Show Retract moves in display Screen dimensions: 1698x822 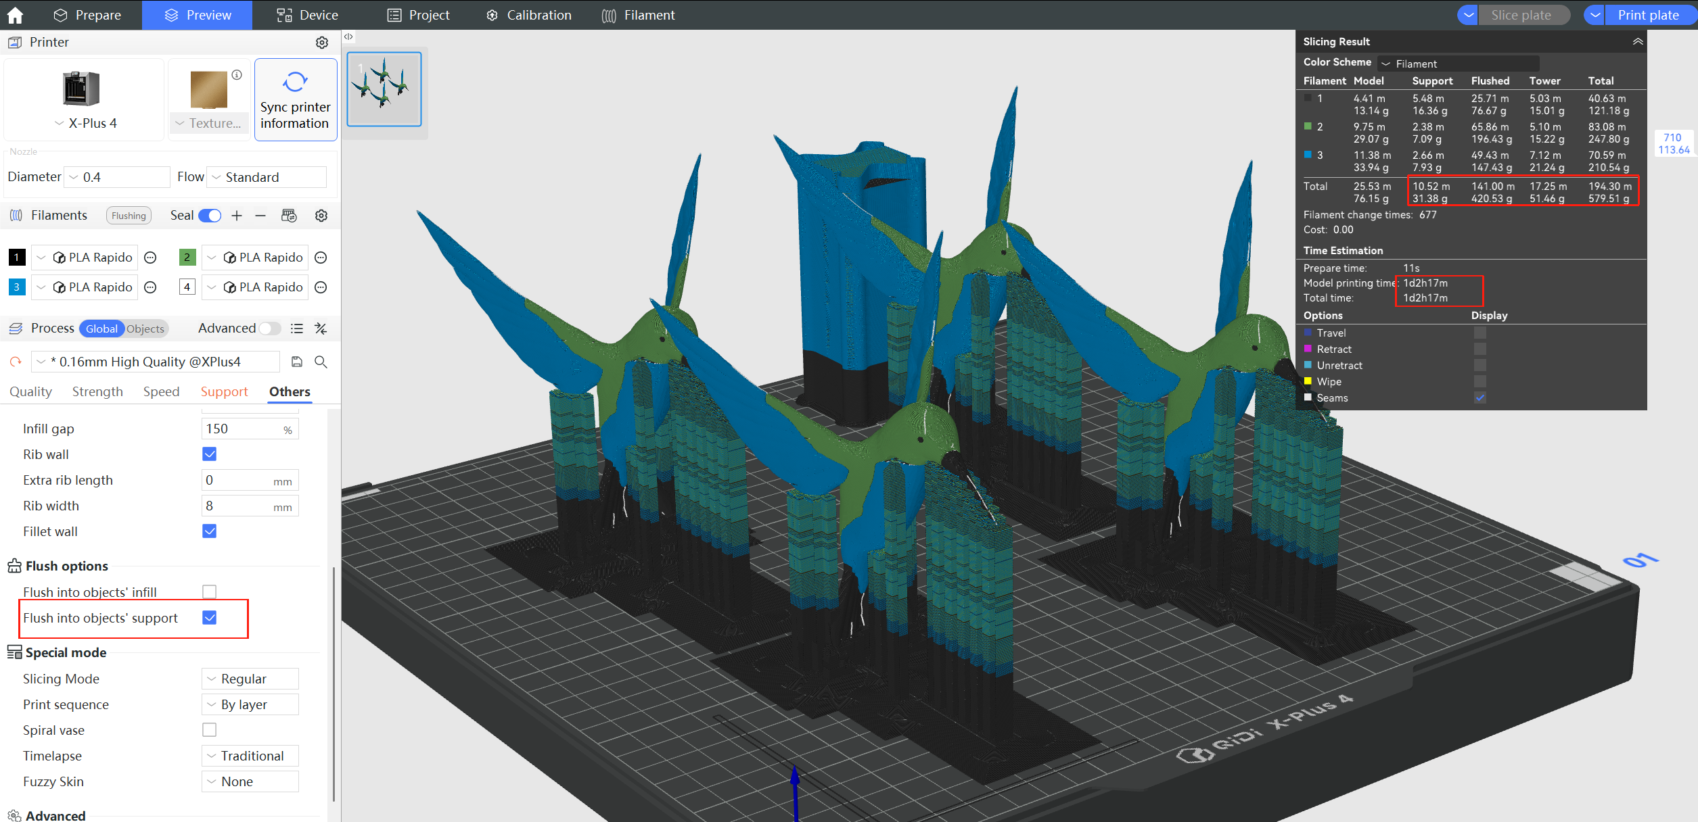pyautogui.click(x=1480, y=349)
